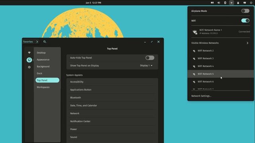Open the workspaces applet icon in top panel
255x143 pixels.
coord(212,3)
